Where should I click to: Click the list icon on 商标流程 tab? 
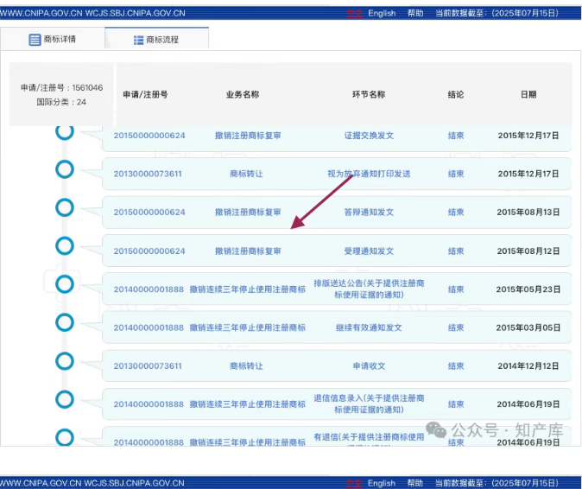[x=139, y=40]
